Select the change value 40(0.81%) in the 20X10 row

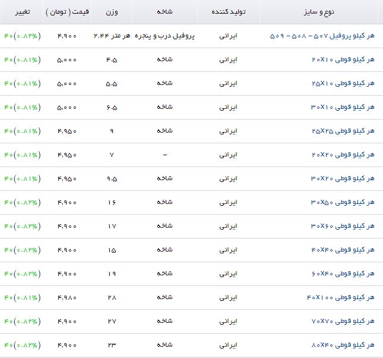coord(23,60)
